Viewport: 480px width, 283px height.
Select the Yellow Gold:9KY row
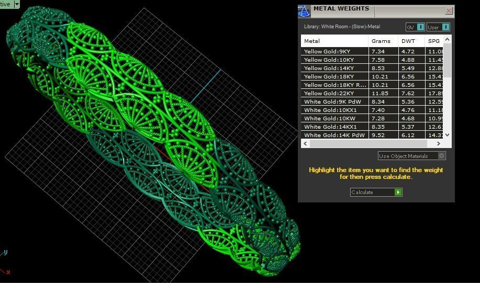[372, 51]
